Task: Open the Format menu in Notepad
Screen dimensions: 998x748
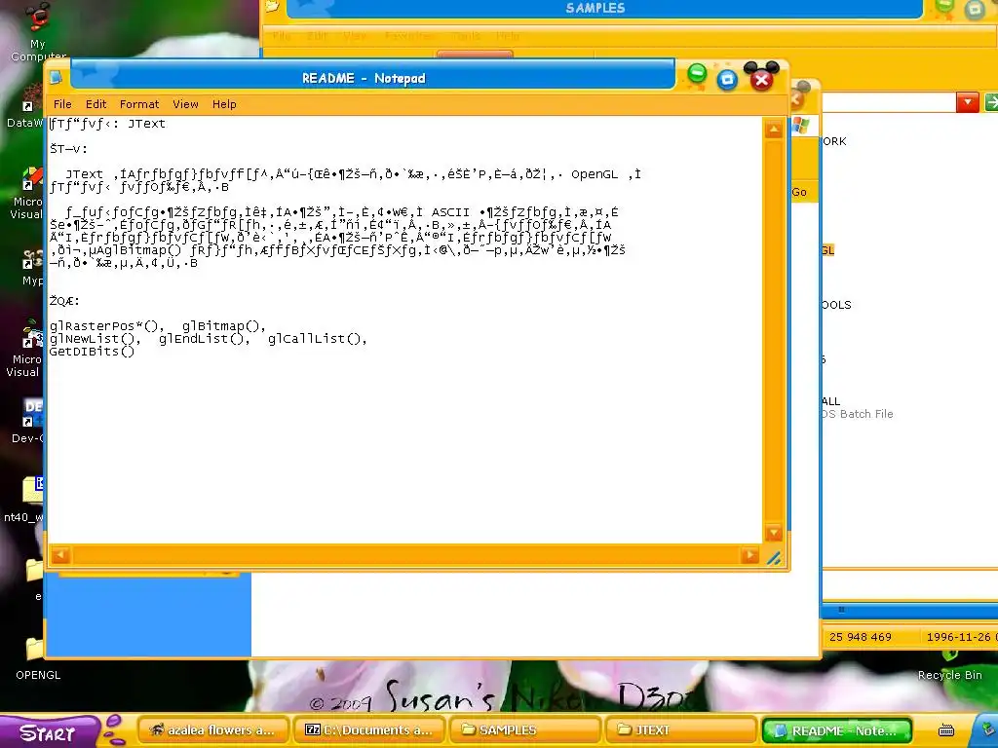Action: pos(139,104)
